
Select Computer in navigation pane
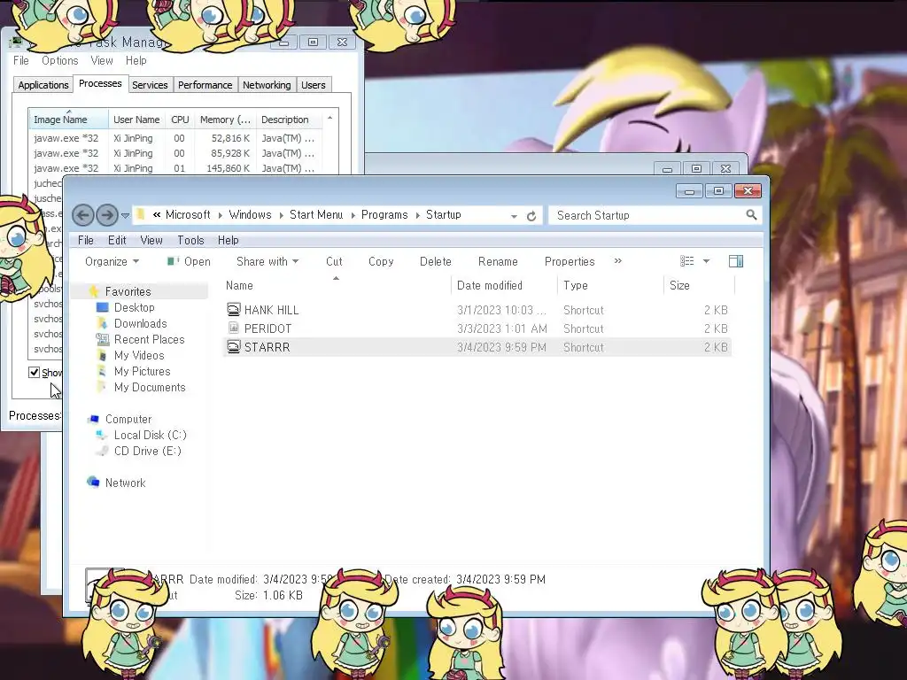128,419
